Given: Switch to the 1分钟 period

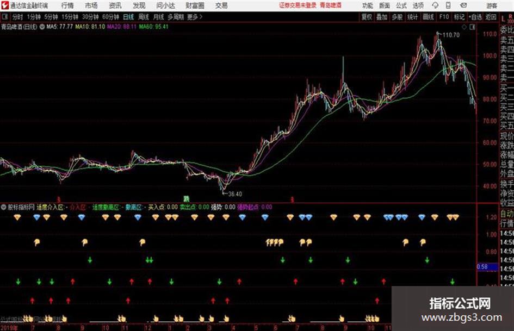Looking at the screenshot, I should click(x=33, y=17).
